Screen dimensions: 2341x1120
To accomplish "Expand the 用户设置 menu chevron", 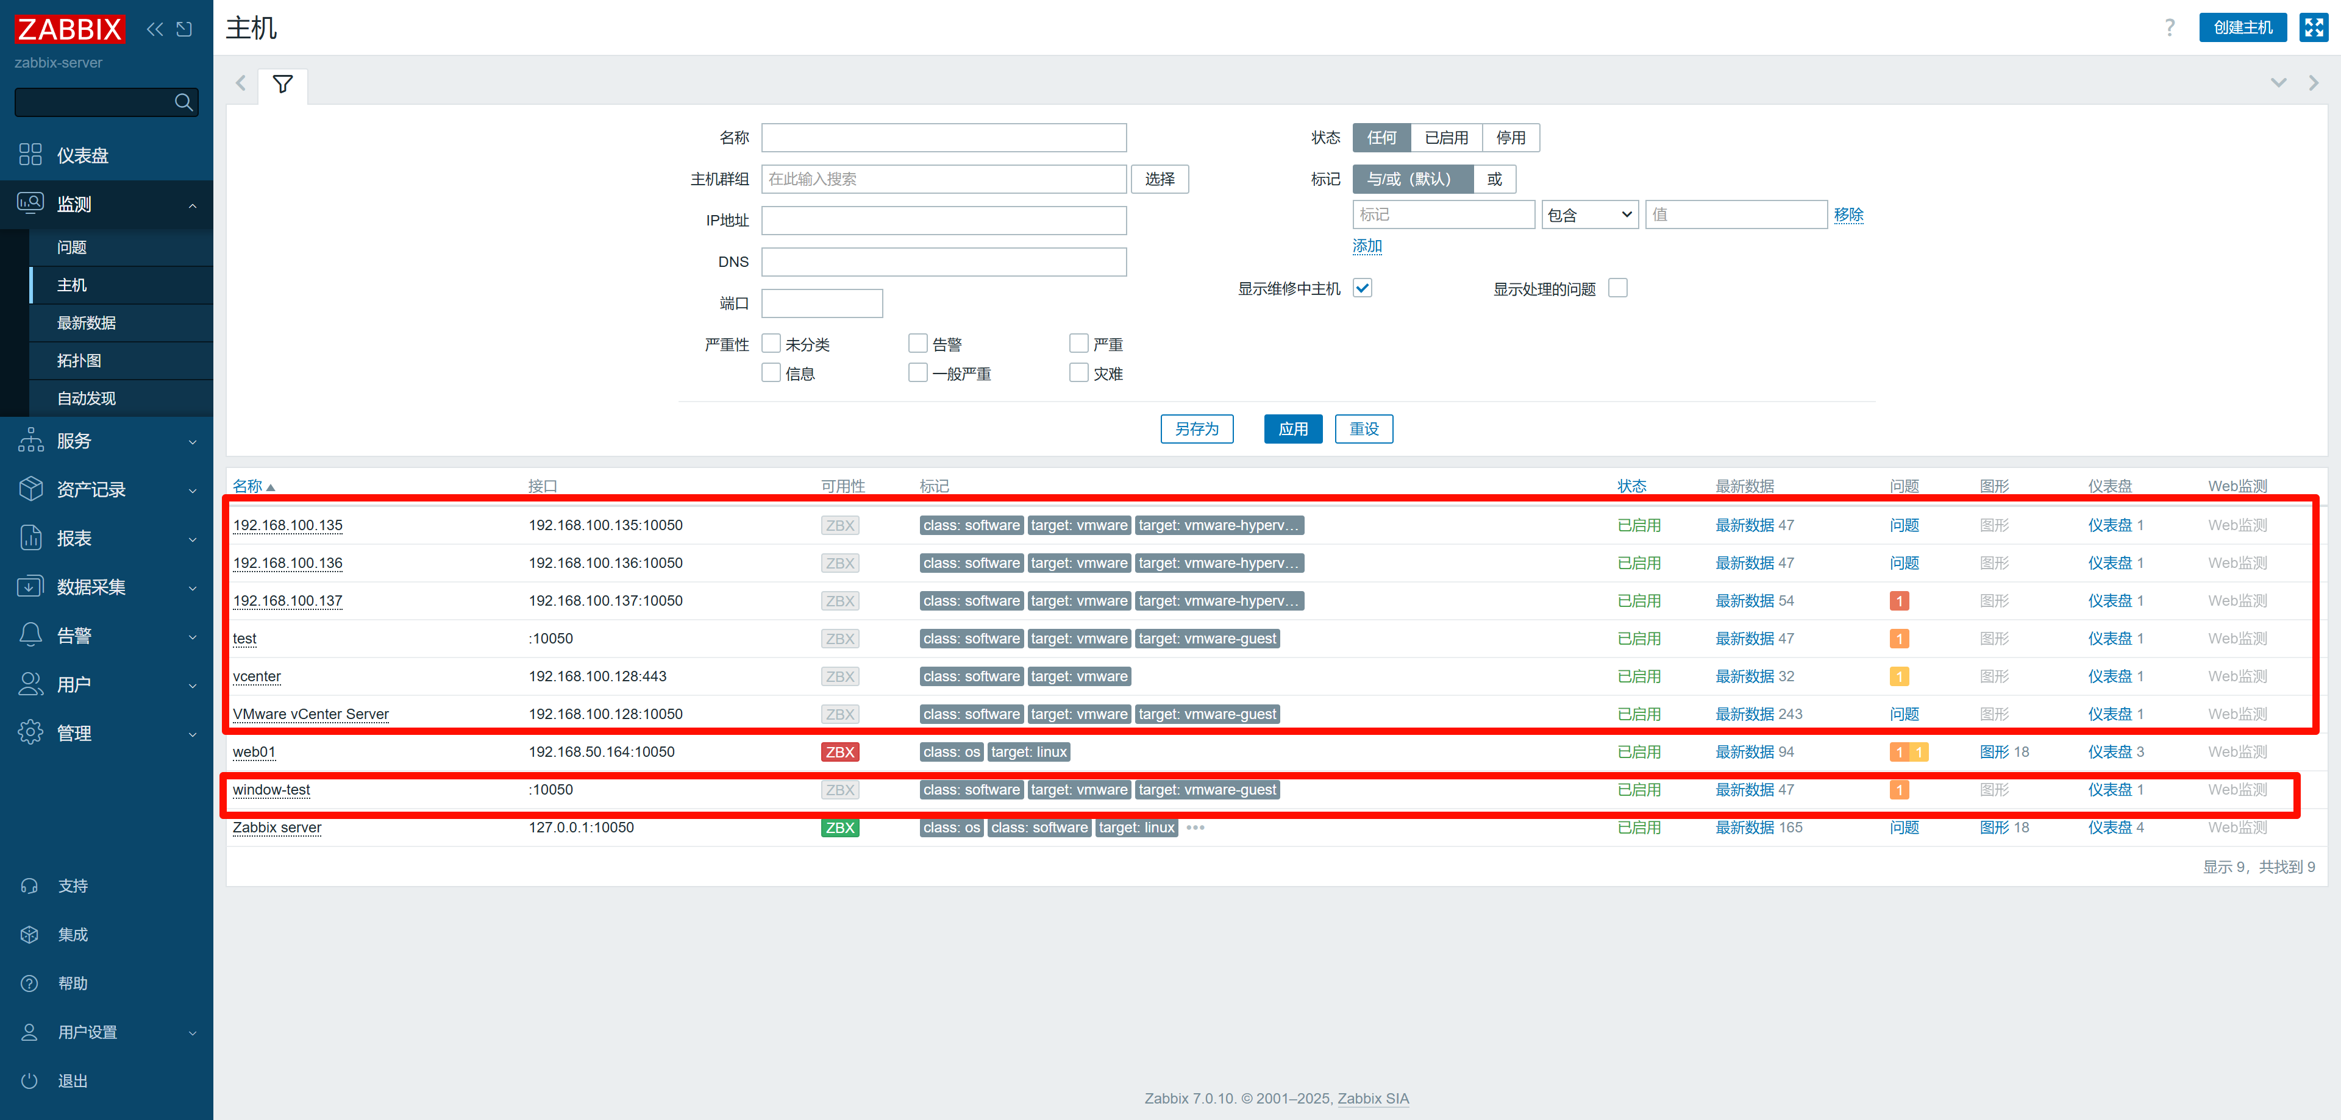I will (x=193, y=1033).
